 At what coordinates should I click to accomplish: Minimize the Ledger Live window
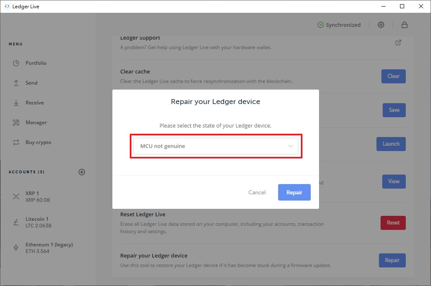pyautogui.click(x=383, y=6)
